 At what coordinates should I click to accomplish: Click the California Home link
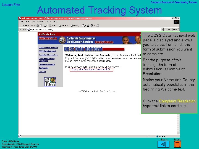pos(47,34)
